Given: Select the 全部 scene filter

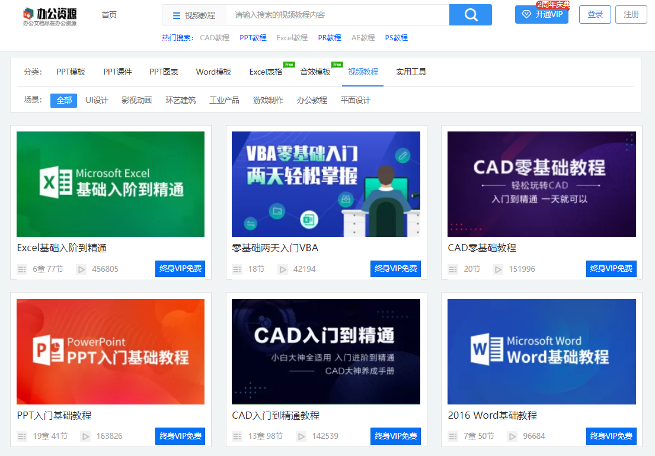Looking at the screenshot, I should tap(63, 100).
